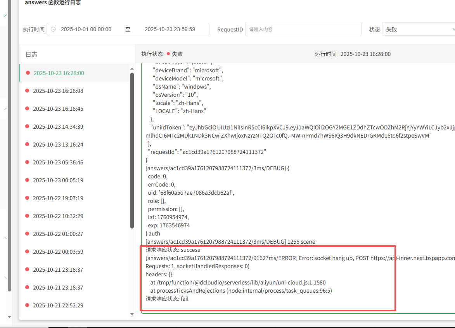
Task: Focus the RequestID input field
Action: coord(303,29)
